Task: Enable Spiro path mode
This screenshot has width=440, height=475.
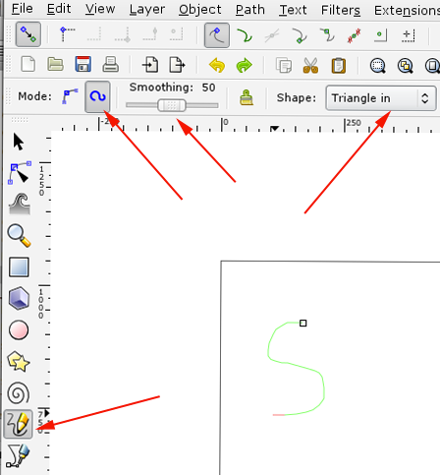Action: [97, 96]
